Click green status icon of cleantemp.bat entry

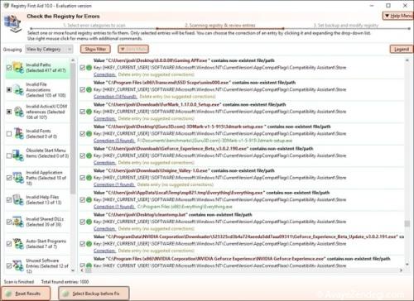pos(89,222)
